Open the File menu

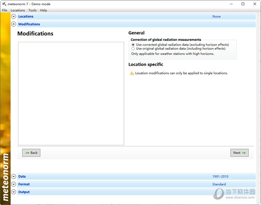point(4,10)
